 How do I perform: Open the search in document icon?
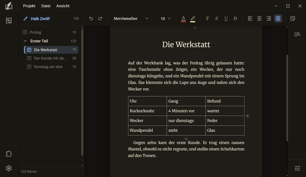click(297, 34)
